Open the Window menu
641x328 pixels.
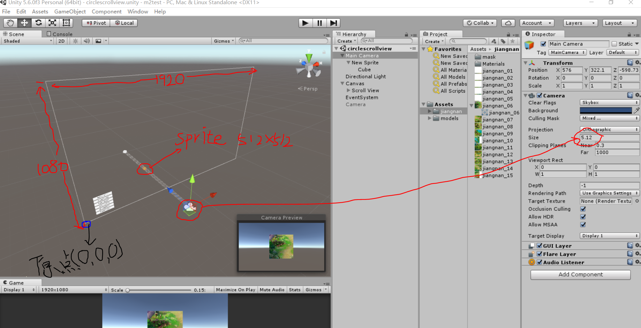click(138, 11)
